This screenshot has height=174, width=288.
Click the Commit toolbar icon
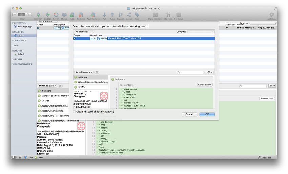(38, 15)
